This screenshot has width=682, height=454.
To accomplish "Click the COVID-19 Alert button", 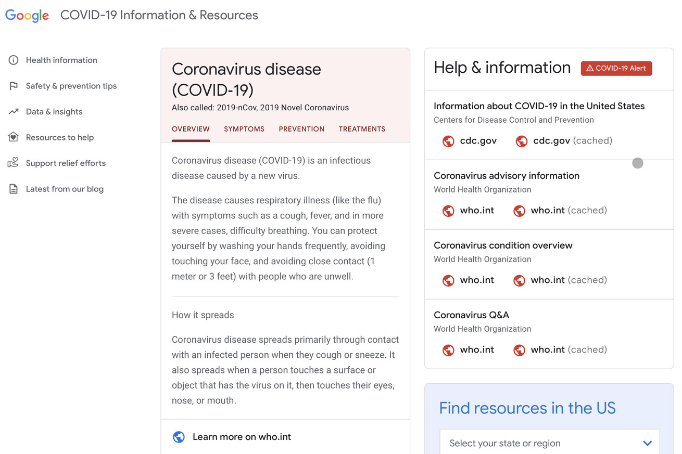I will (616, 68).
